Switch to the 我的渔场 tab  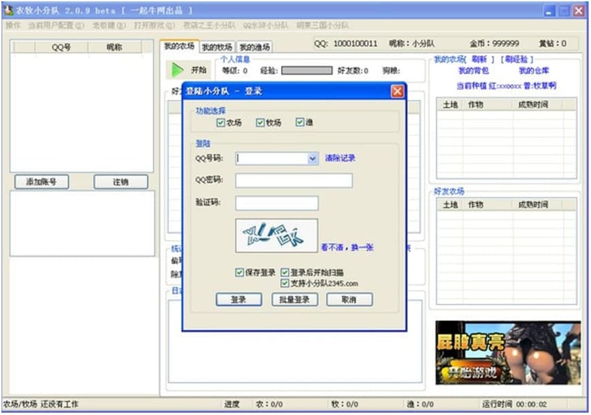click(x=255, y=47)
